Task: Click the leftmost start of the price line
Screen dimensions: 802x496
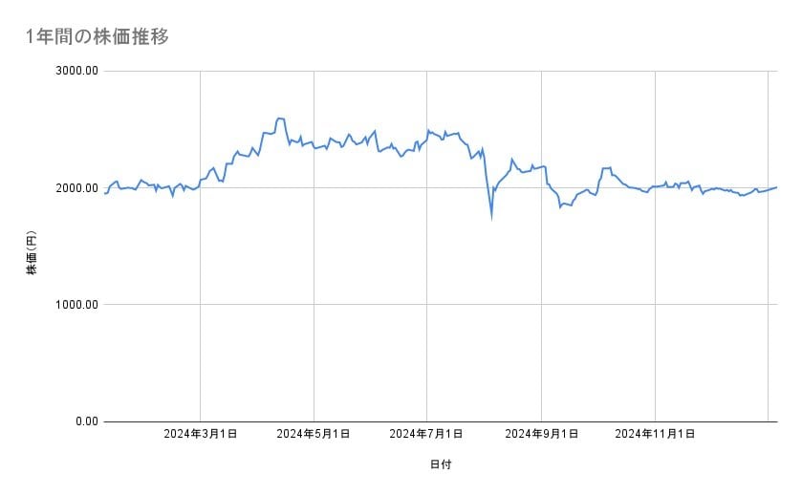Action: [103, 193]
